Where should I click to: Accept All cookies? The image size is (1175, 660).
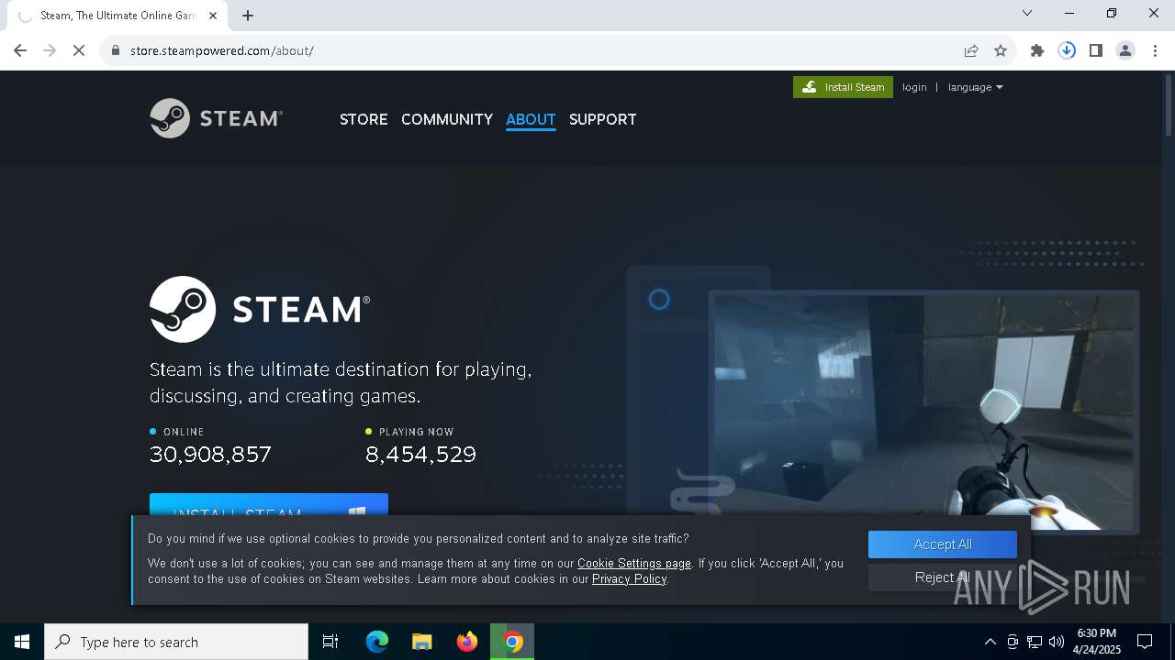(943, 544)
